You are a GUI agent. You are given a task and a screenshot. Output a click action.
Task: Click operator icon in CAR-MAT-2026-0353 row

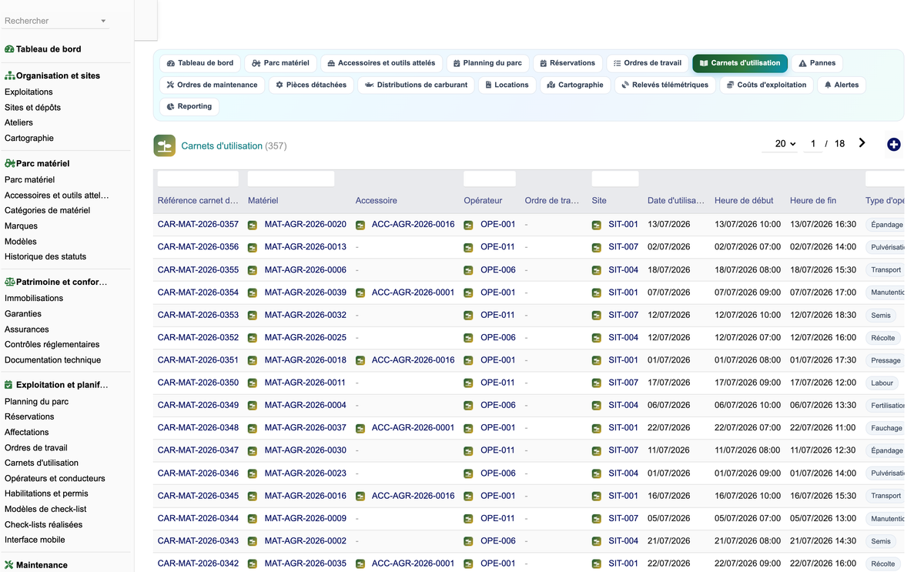[x=468, y=316]
